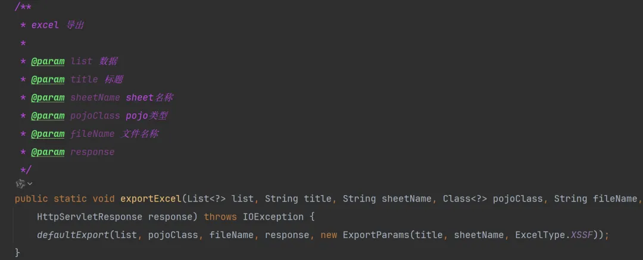This screenshot has height=260, width=643.
Task: Click the HttpServletResponse type
Action: point(90,217)
